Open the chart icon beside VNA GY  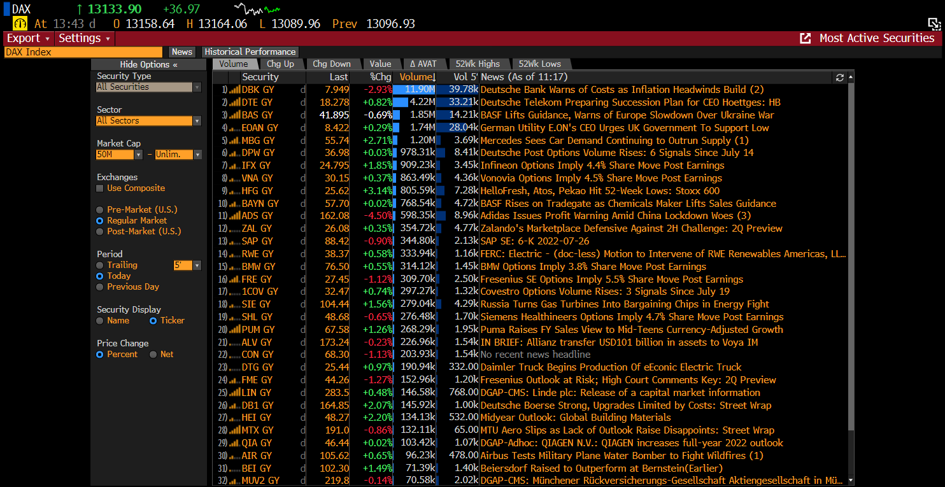coord(234,178)
